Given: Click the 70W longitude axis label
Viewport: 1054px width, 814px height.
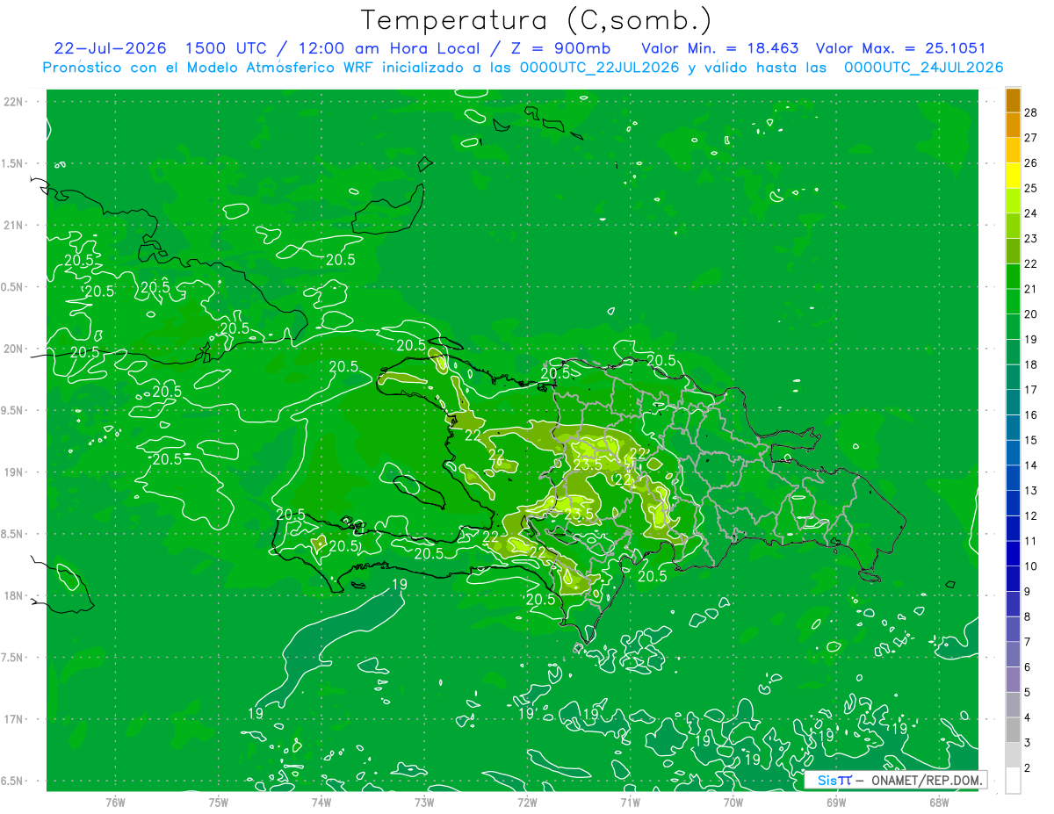Looking at the screenshot, I should 733,802.
